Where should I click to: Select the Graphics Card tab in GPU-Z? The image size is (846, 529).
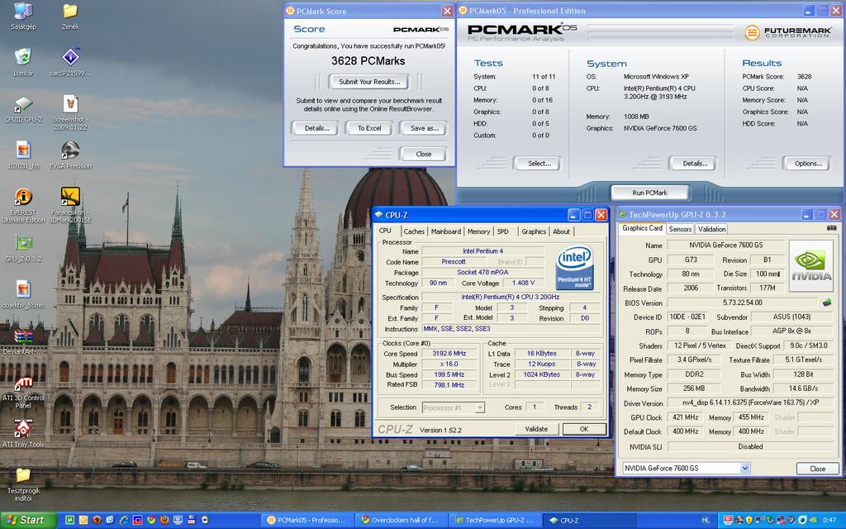click(x=641, y=228)
